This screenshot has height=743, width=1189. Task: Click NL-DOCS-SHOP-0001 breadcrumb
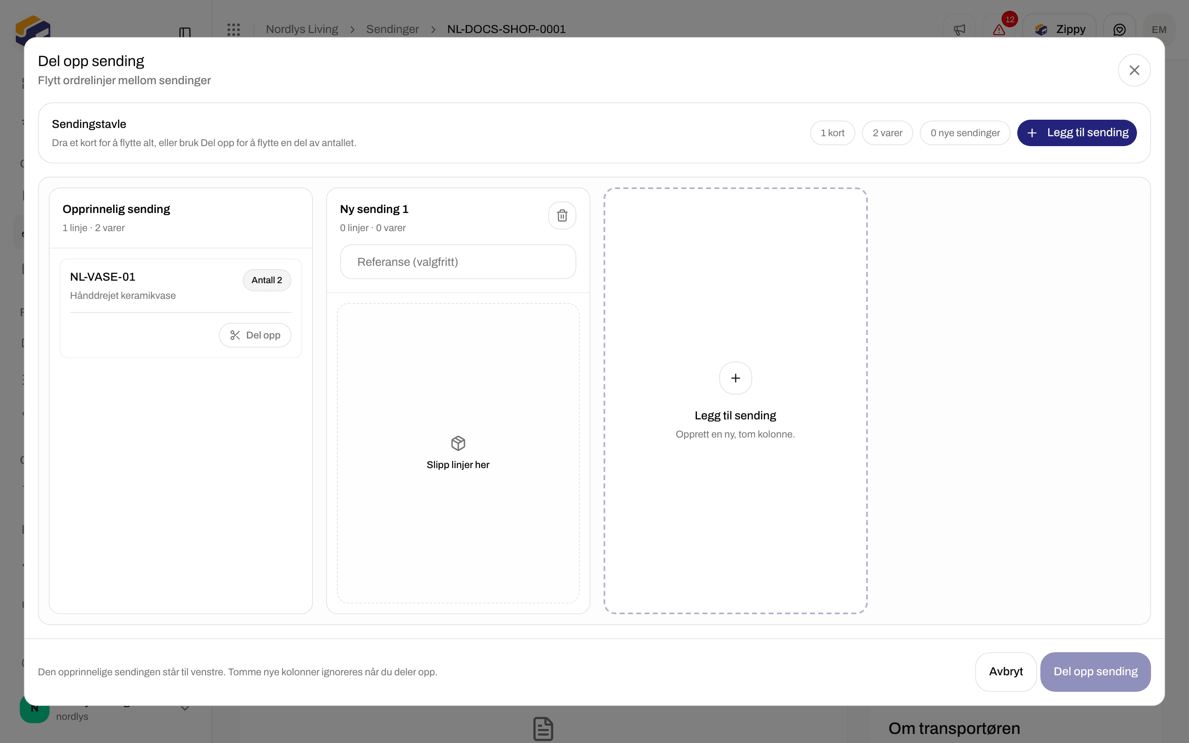[x=506, y=29]
